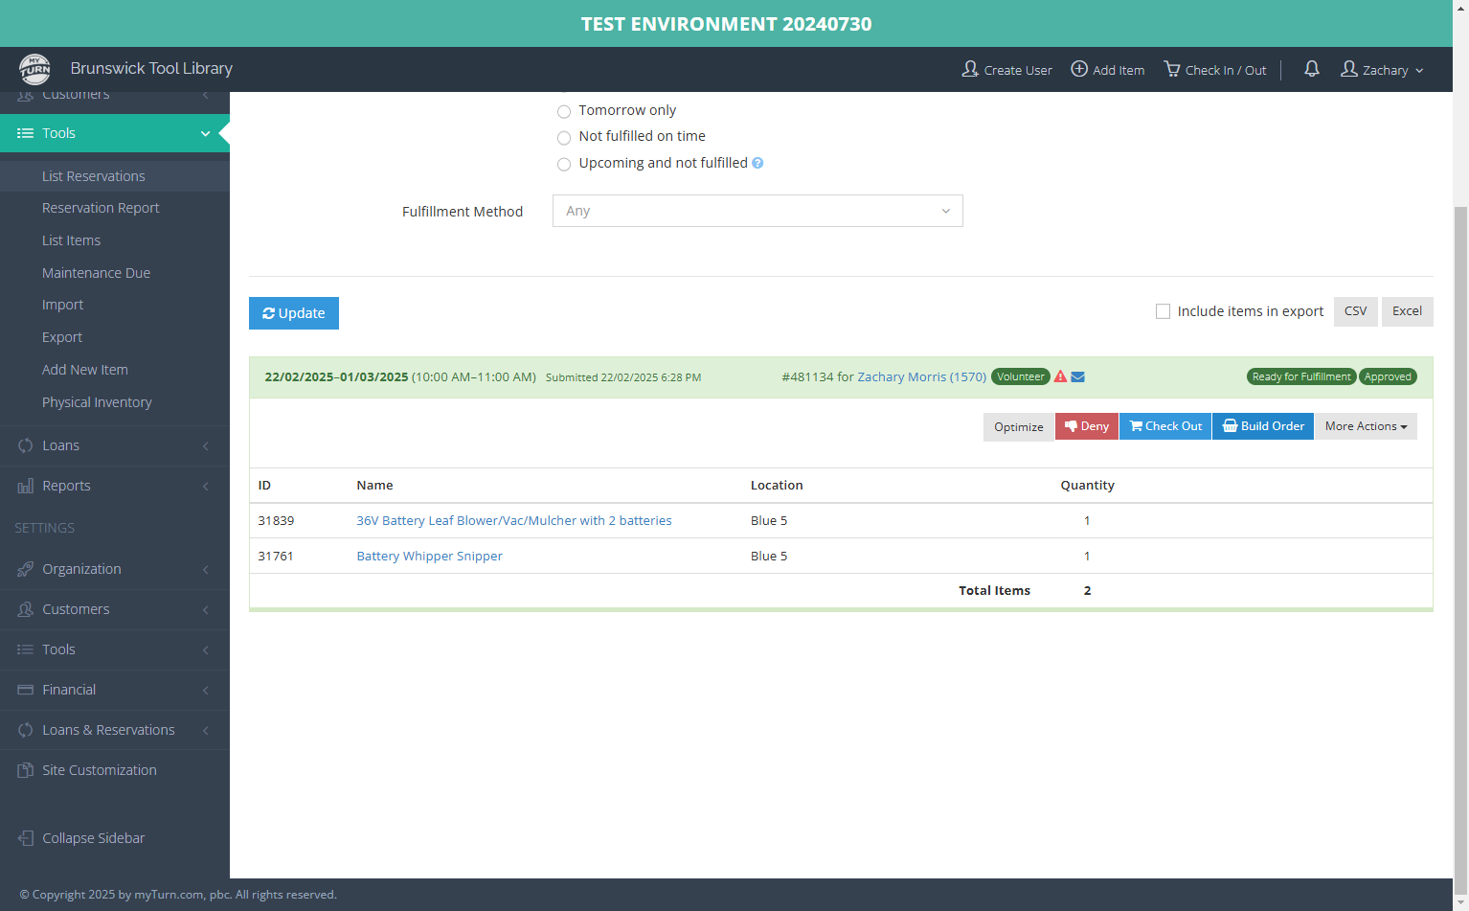Click the Ready for Fulfillment status badge

coord(1301,376)
